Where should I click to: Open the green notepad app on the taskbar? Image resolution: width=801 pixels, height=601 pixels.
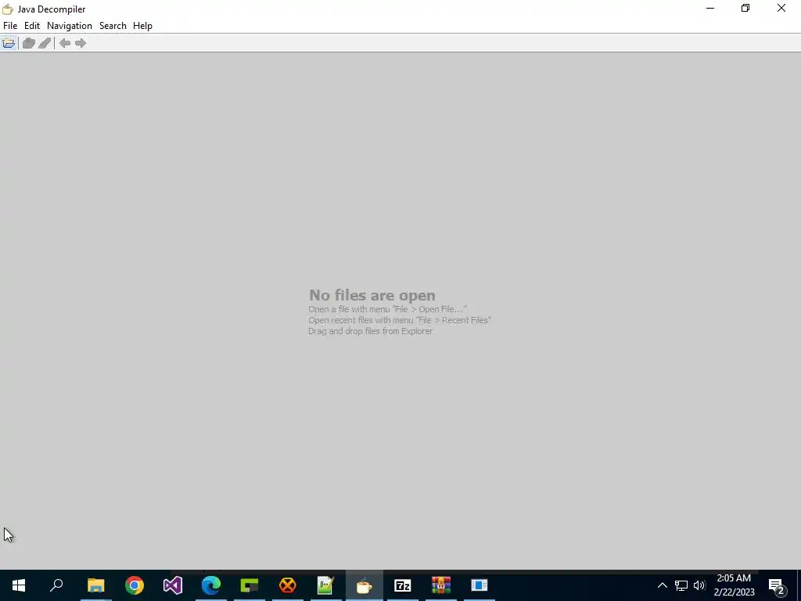[x=326, y=585]
